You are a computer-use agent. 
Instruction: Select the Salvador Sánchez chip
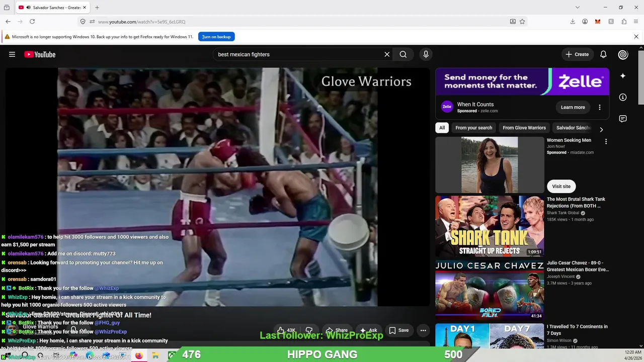[x=573, y=128]
